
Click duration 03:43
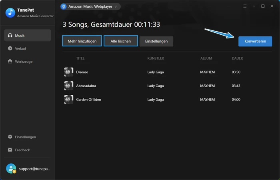[236, 86]
